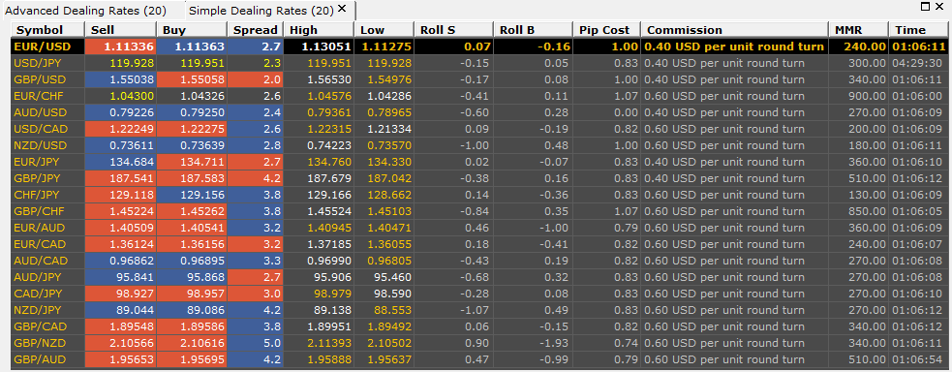
Task: Click USD/CAD sell price 1.22249
Action: click(x=120, y=129)
